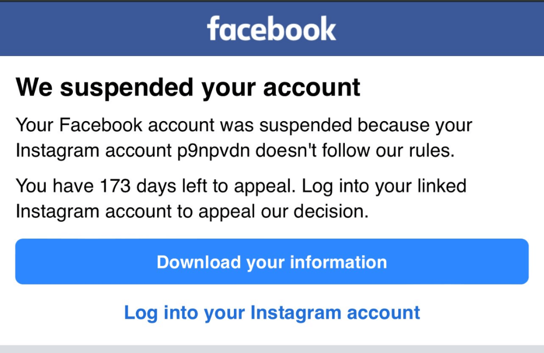
Task: Open the Log into your Instagram account link
Action: [272, 312]
